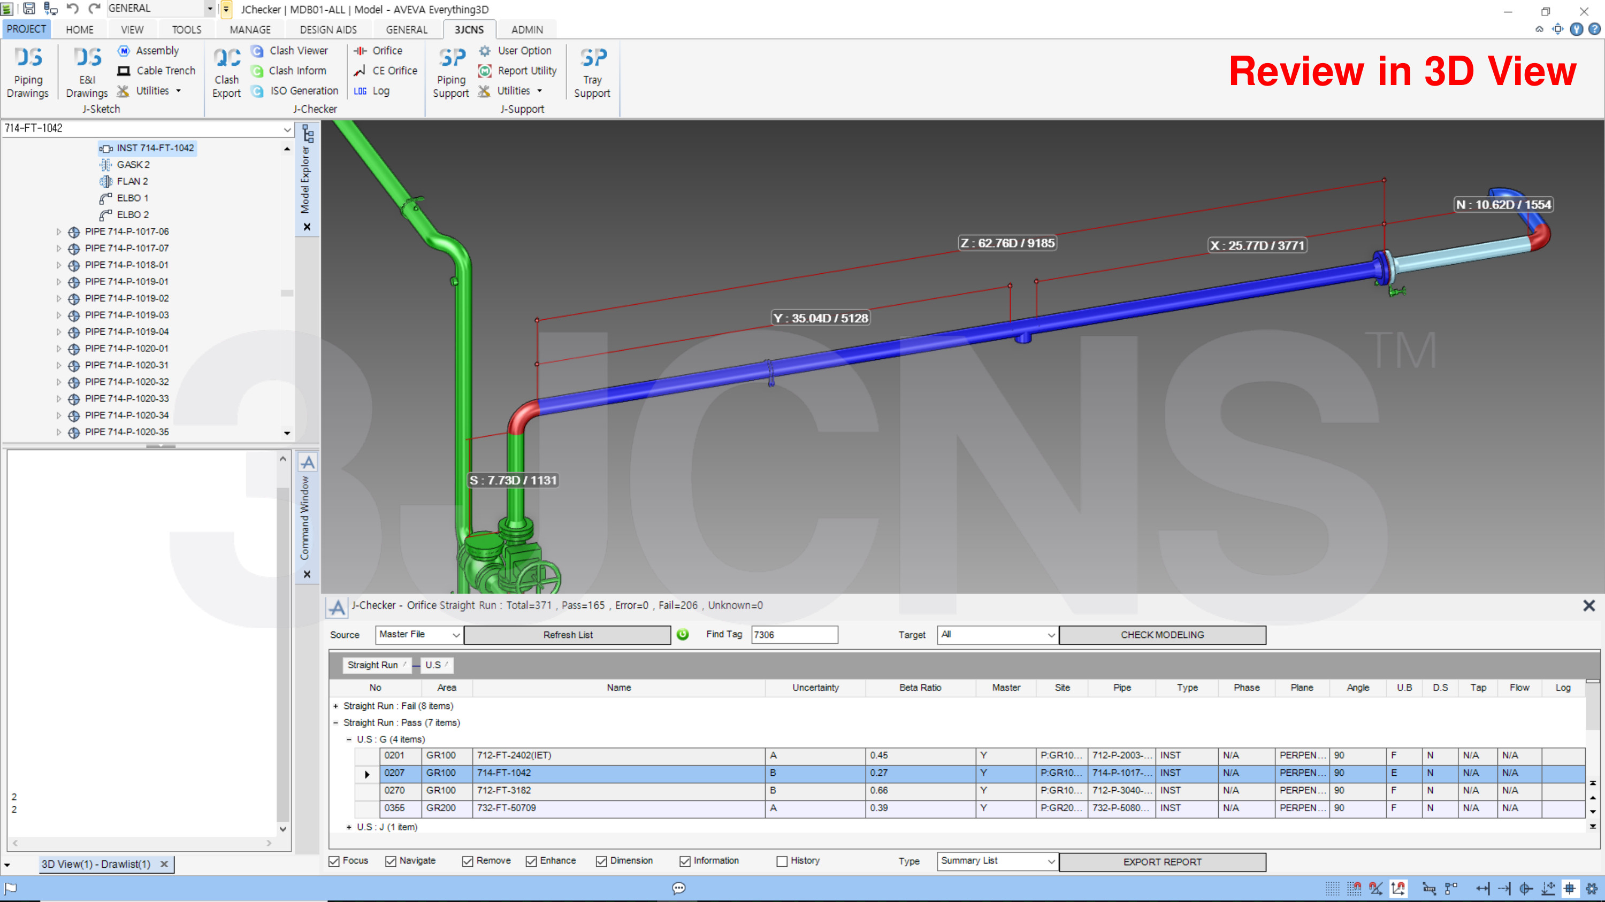The width and height of the screenshot is (1605, 902).
Task: Toggle the Enhance checkbox
Action: (x=531, y=861)
